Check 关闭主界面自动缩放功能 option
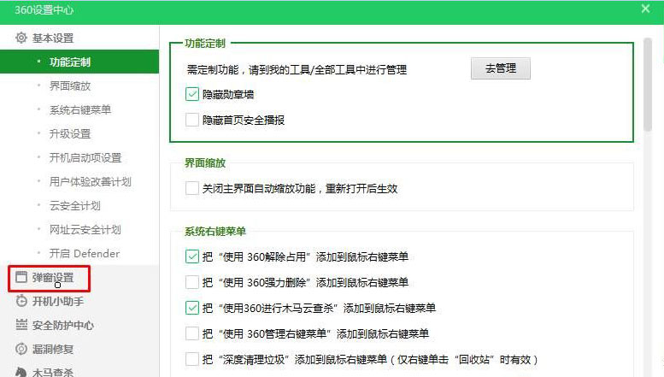664x377 pixels. [x=191, y=188]
